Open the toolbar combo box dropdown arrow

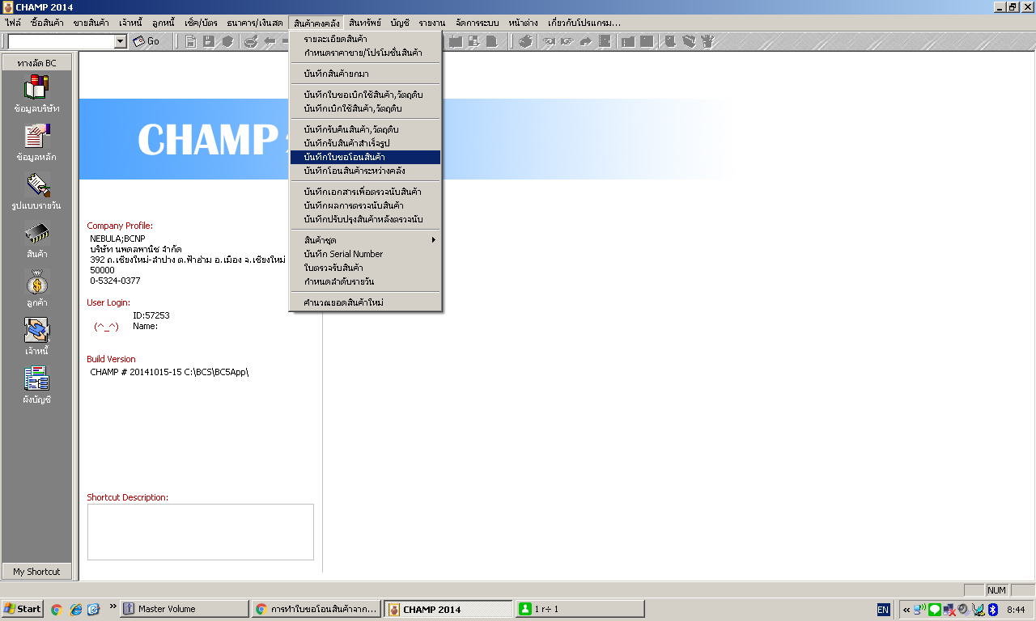tap(121, 41)
